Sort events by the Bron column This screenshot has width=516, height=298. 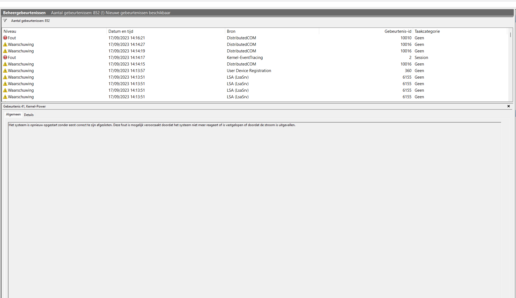point(272,31)
